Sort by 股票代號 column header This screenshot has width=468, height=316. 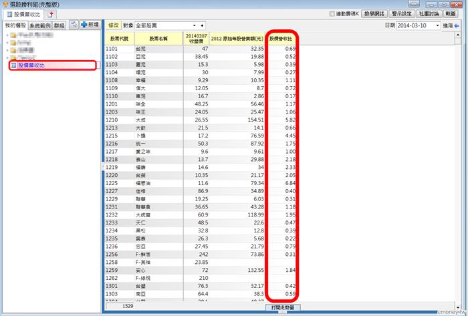pyautogui.click(x=120, y=39)
